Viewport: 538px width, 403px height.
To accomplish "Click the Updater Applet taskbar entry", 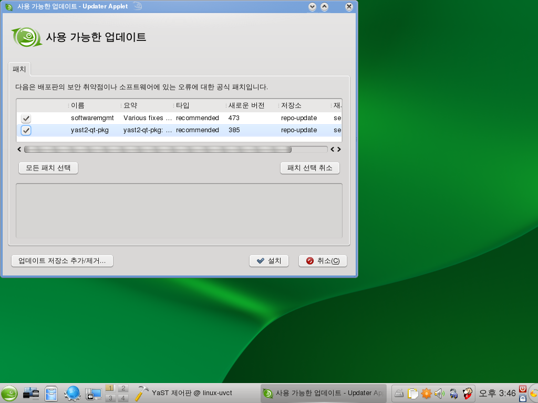I will (324, 393).
